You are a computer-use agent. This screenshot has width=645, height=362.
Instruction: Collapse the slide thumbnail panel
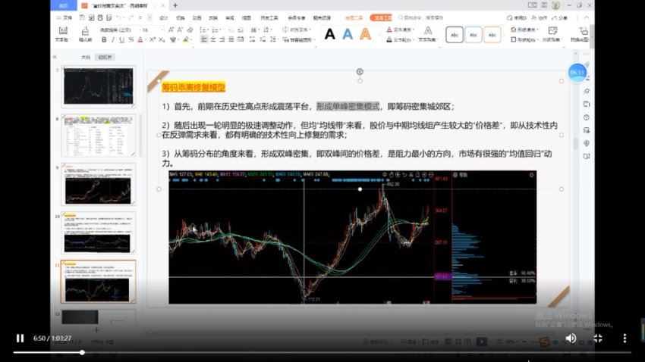tap(55, 57)
